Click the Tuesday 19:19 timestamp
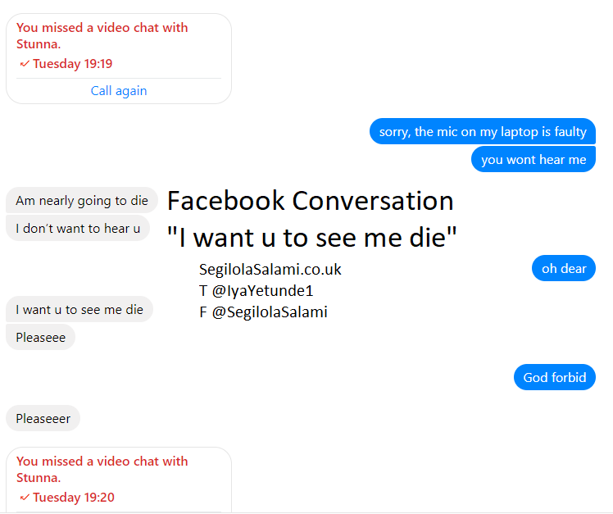613x514 pixels. point(73,63)
